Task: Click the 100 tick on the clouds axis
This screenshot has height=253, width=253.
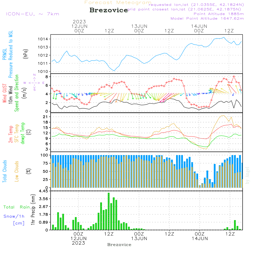Action: point(44,155)
